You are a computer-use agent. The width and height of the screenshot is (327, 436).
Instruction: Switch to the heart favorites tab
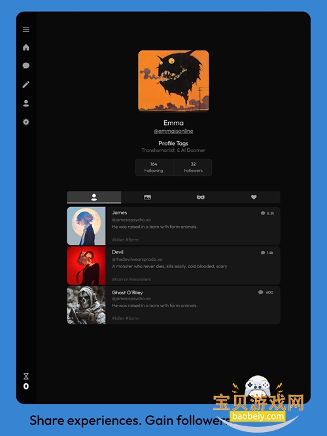pos(254,197)
